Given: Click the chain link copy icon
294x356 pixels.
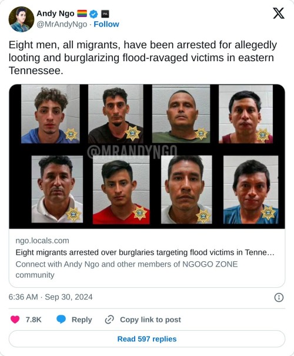Looking at the screenshot, I should point(109,320).
